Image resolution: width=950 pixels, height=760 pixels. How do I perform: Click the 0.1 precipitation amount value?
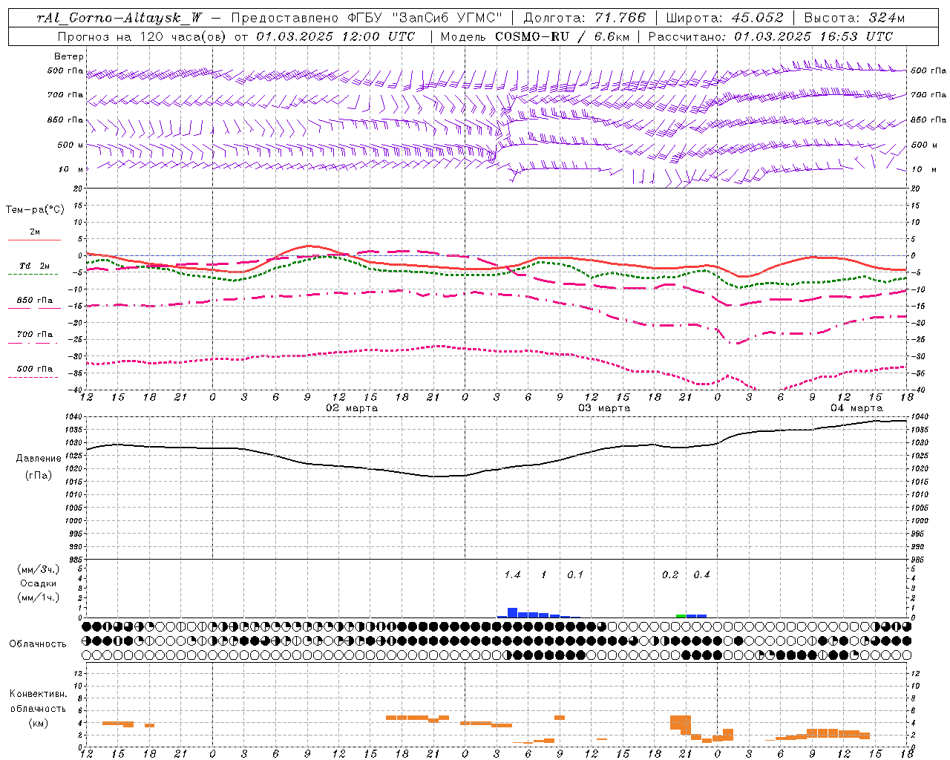575,575
